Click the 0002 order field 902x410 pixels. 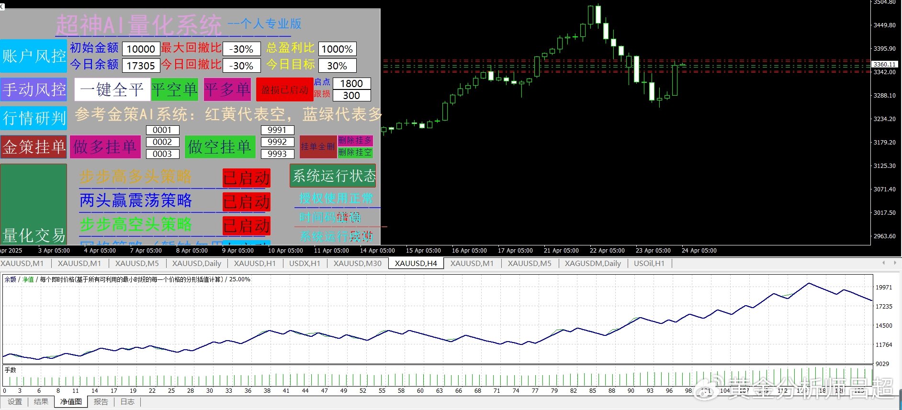coord(162,142)
